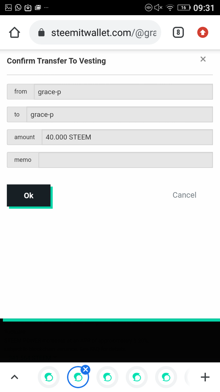
Task: Switch to the third Steemit tab thumbnail
Action: pyautogui.click(x=107, y=377)
